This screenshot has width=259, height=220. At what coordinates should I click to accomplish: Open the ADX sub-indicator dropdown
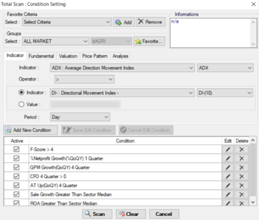[226, 68]
